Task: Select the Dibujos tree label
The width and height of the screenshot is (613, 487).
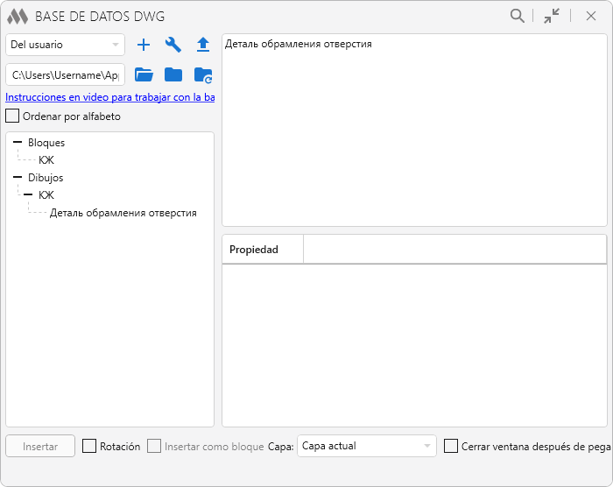Action: pos(46,178)
